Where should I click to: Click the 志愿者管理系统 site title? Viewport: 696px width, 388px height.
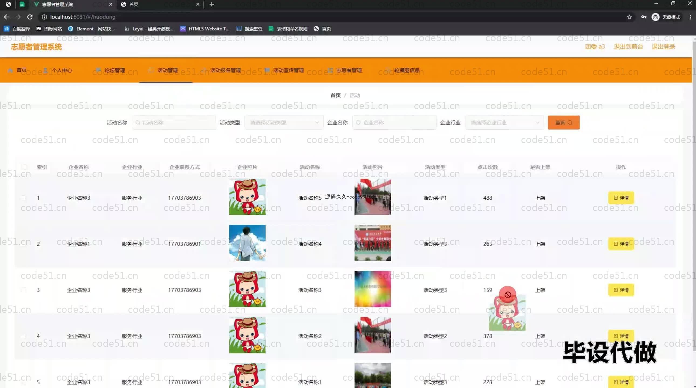[36, 47]
